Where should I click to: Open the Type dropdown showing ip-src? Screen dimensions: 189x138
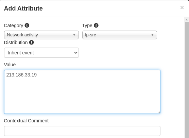pos(120,35)
